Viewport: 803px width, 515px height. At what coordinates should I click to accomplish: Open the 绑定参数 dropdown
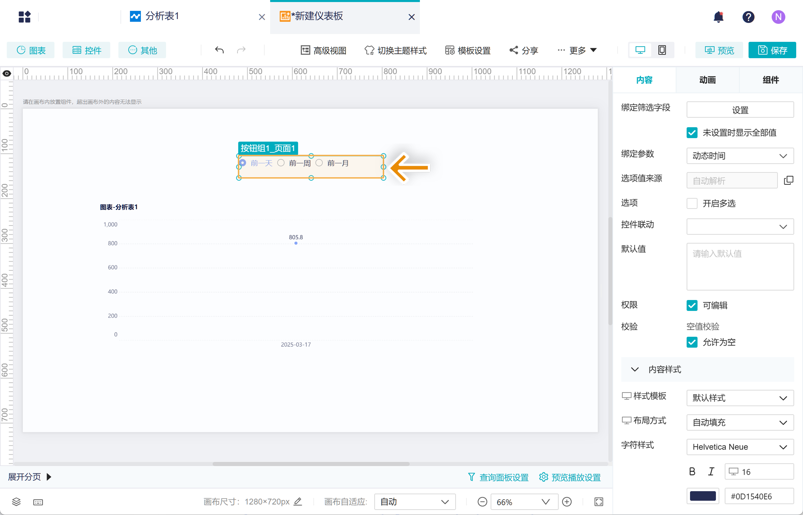pyautogui.click(x=740, y=156)
